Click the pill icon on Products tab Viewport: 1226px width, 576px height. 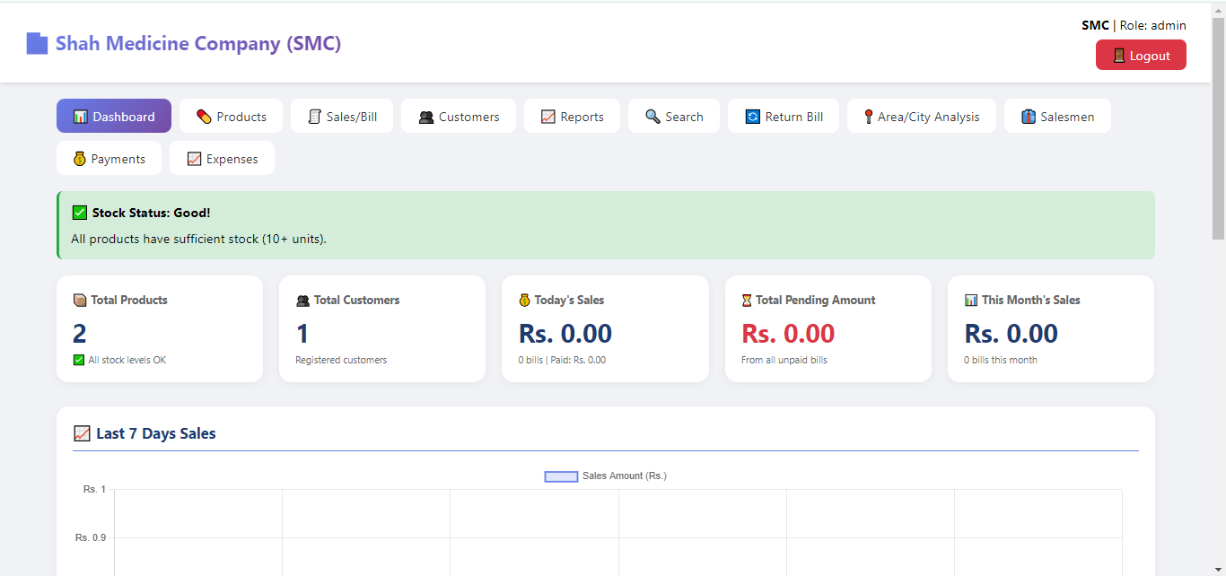(x=204, y=117)
